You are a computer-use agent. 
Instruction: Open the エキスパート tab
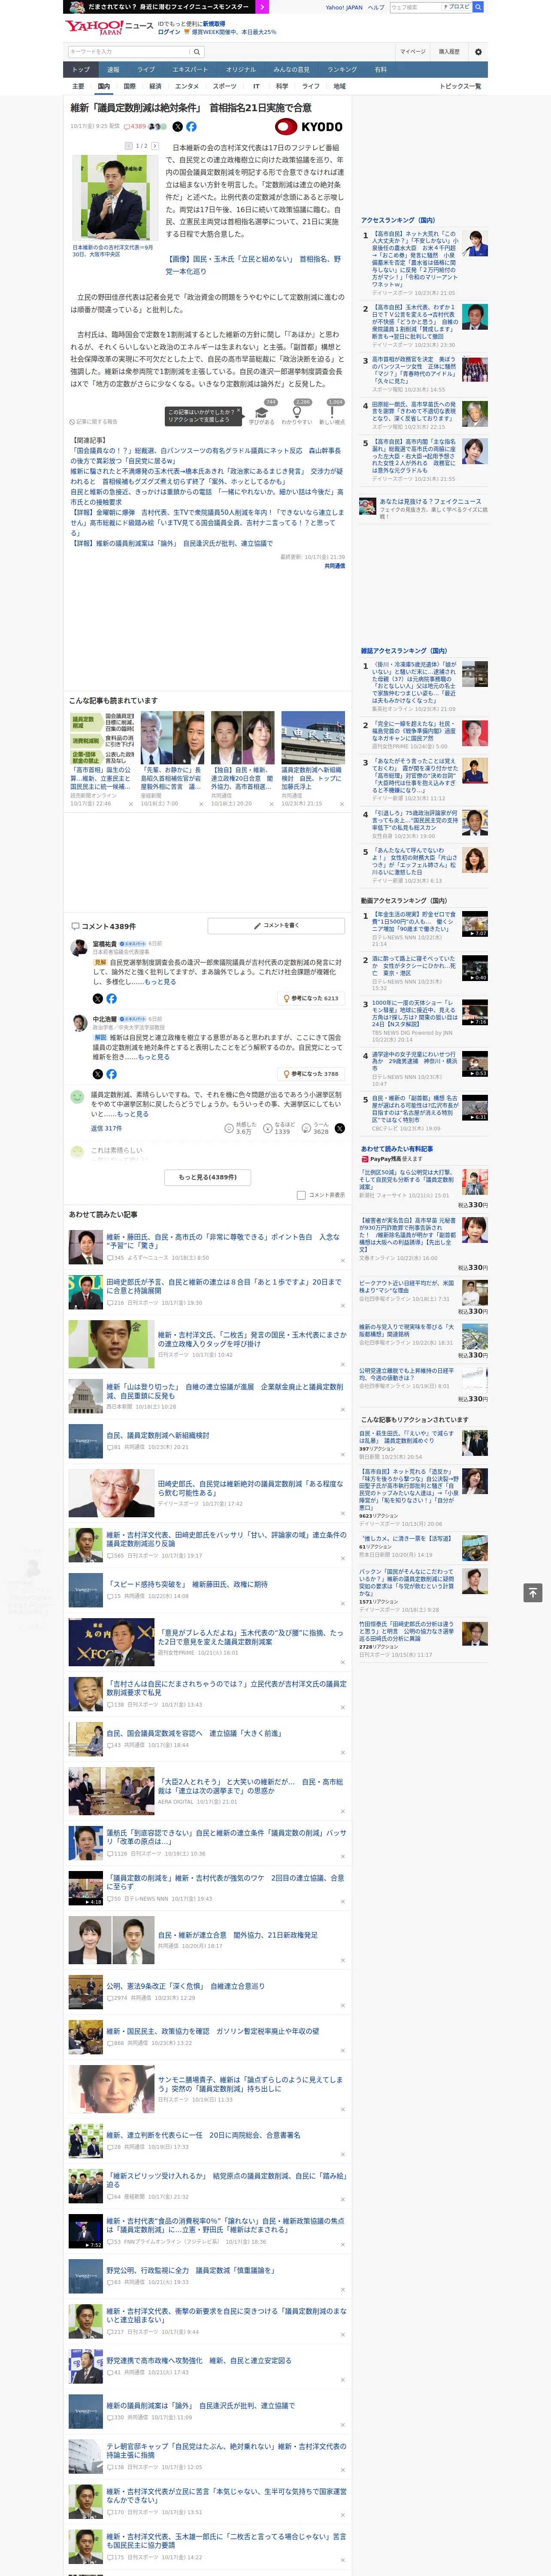coord(190,70)
